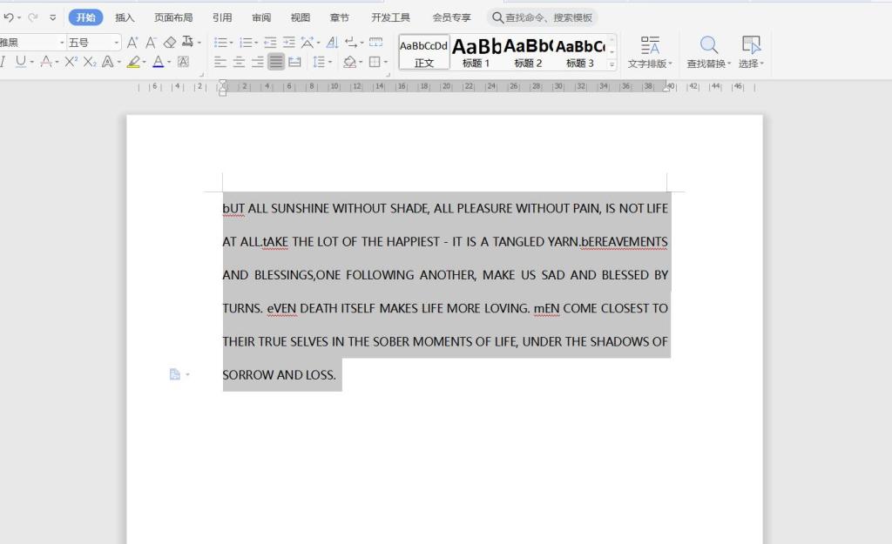
Task: Expand the styles gallery list
Action: pyautogui.click(x=612, y=64)
